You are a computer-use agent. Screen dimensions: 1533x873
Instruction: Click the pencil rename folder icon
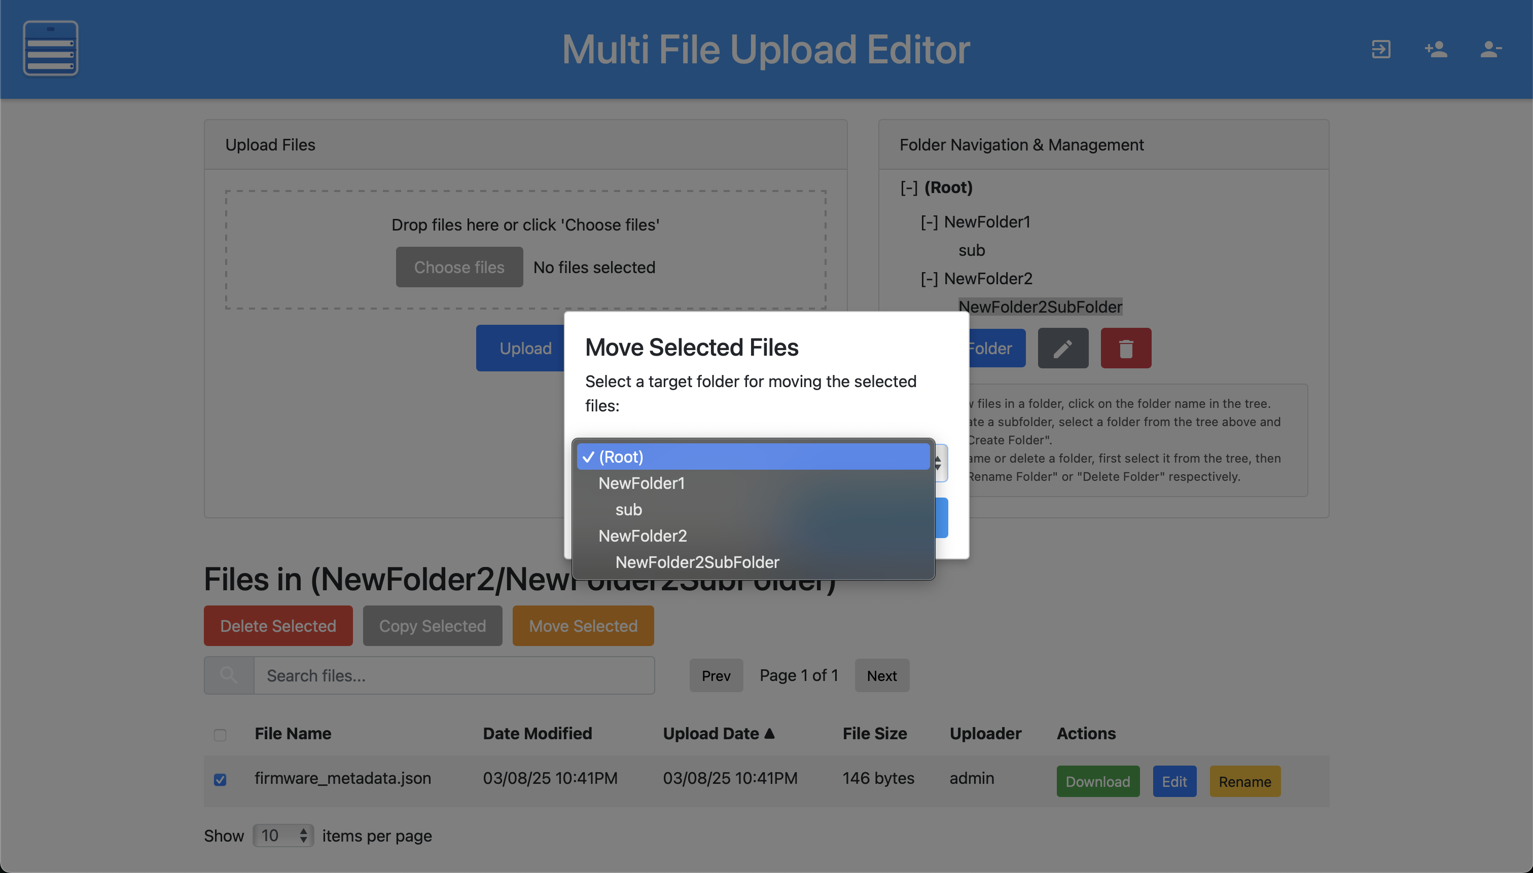[x=1062, y=349]
